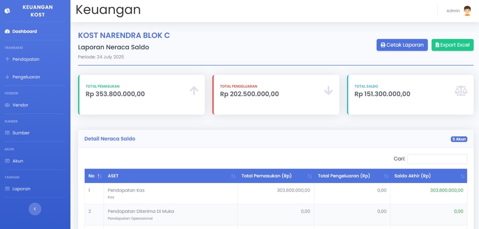Click the Pendapatan up-arrow icon
Screen dimensions: 479x229
point(7,59)
